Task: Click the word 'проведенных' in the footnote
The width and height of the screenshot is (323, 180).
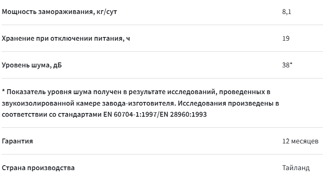Action: pyautogui.click(x=242, y=92)
